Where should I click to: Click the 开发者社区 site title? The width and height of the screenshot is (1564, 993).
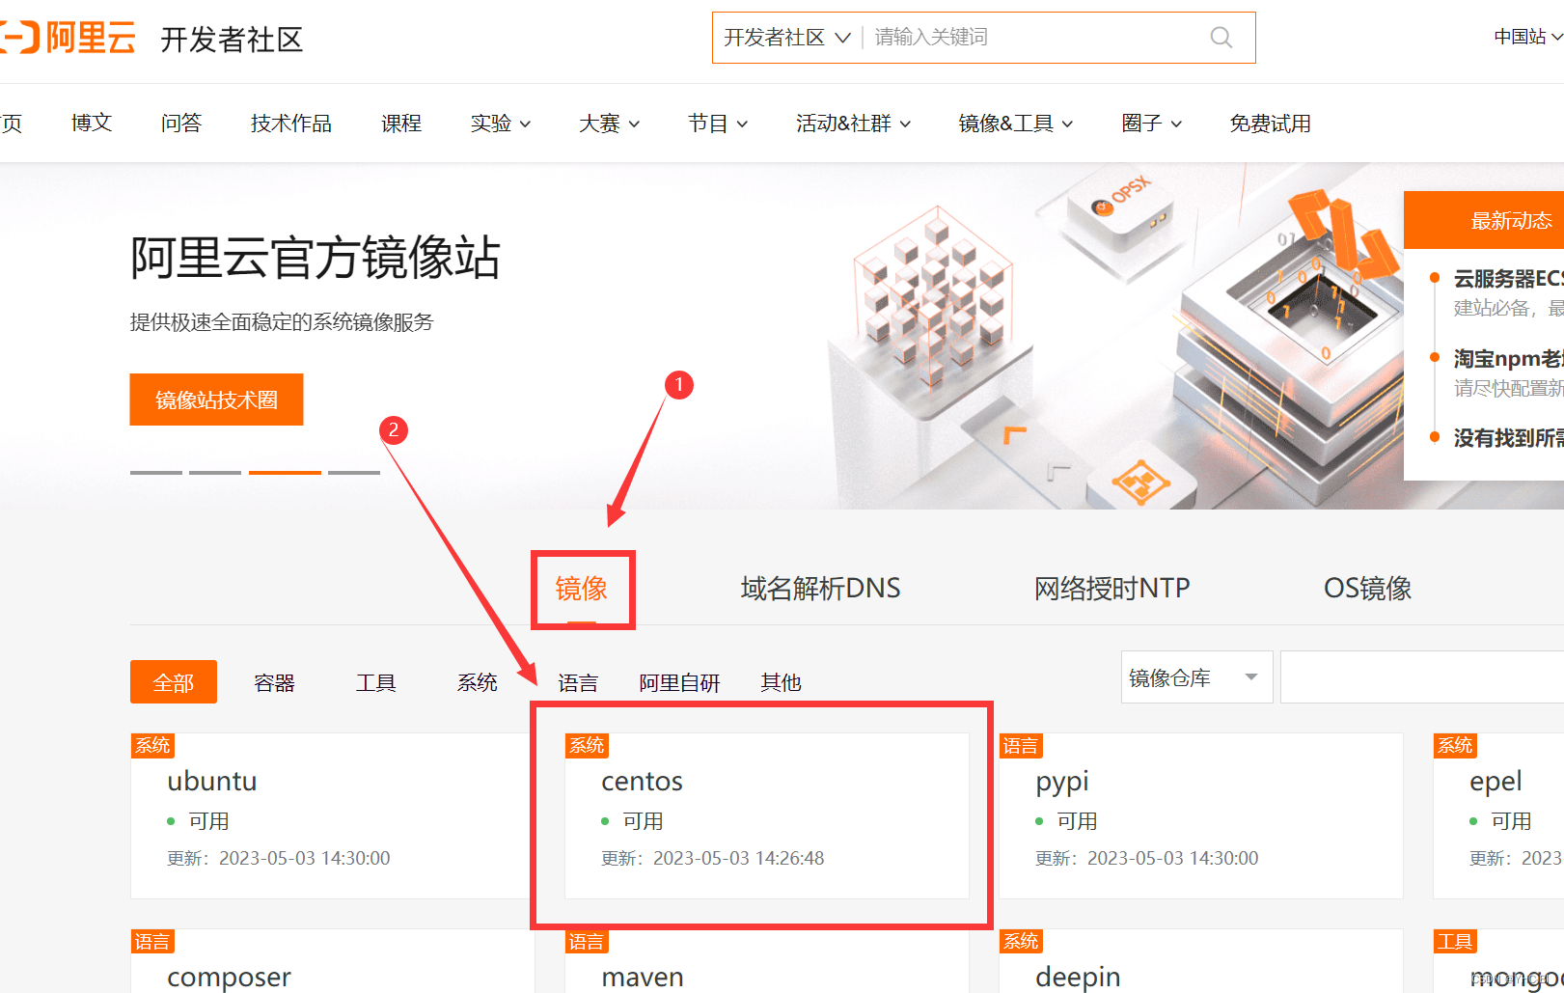point(232,40)
